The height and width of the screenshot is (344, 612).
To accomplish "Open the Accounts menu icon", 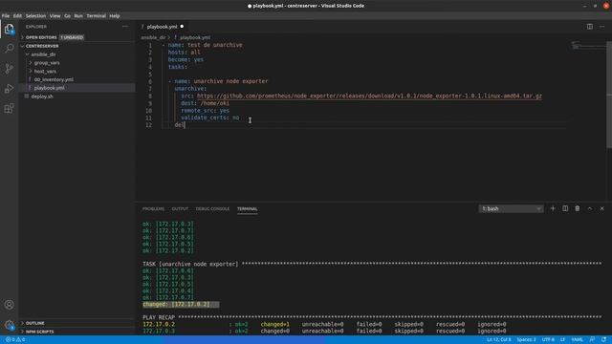I will coord(9,305).
